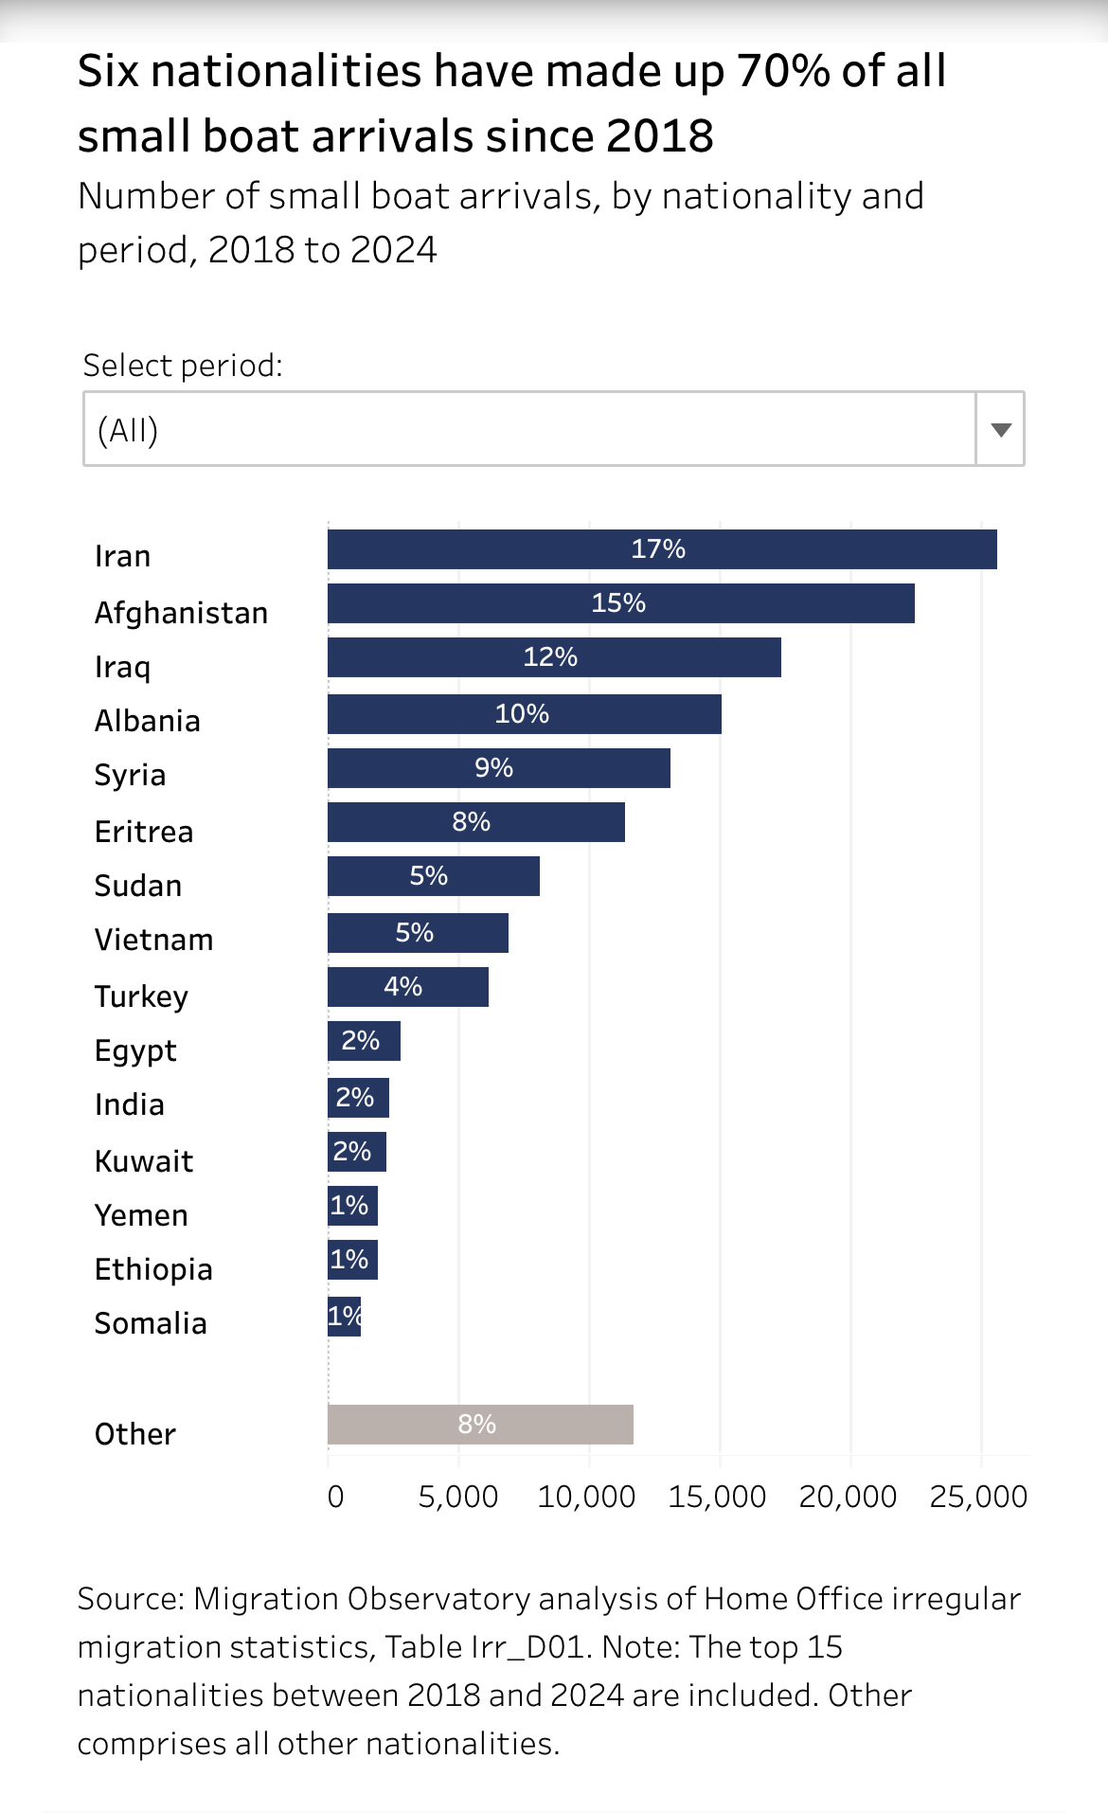Click the Somalia 1% bar
The width and height of the screenshot is (1108, 1813).
click(x=344, y=1317)
